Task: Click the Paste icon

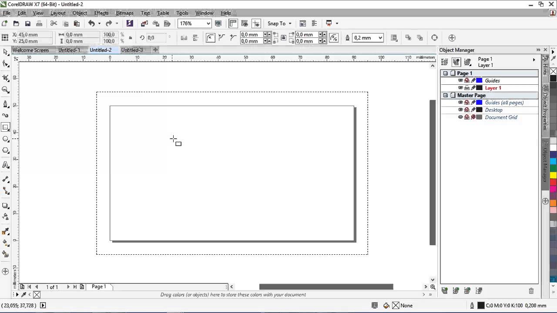Action: [x=77, y=23]
